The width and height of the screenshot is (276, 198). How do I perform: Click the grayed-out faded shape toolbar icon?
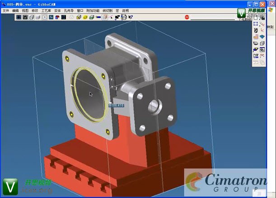[71, 17]
